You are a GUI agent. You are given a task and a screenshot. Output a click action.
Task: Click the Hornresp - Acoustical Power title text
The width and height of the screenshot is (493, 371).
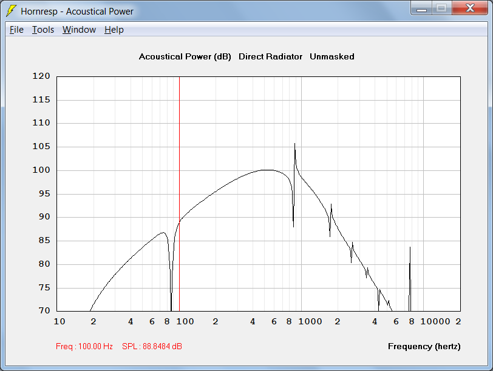(x=77, y=12)
